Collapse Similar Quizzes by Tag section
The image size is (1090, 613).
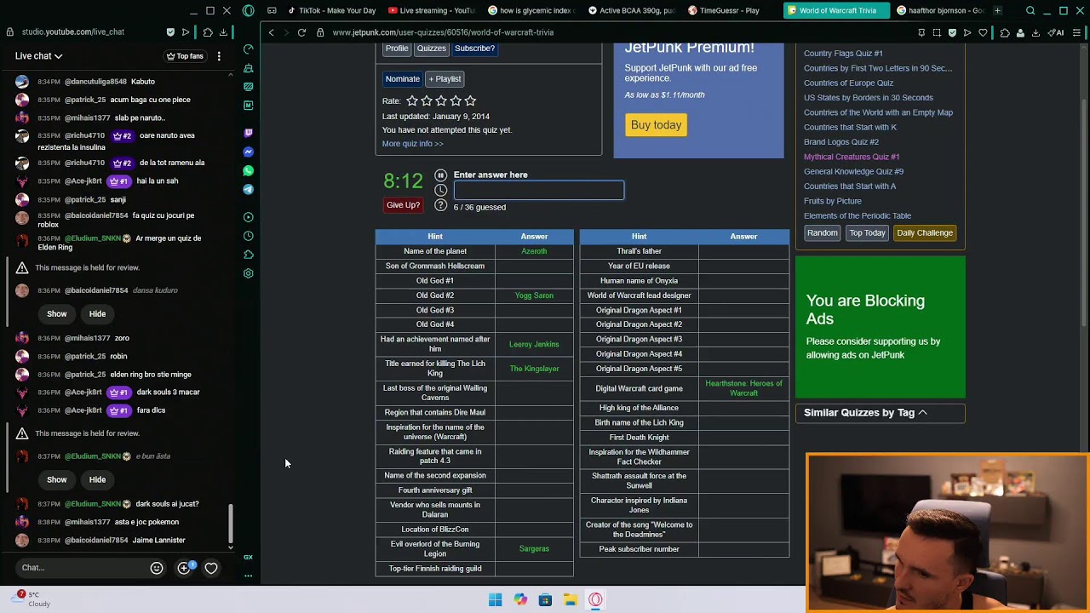[x=880, y=413]
